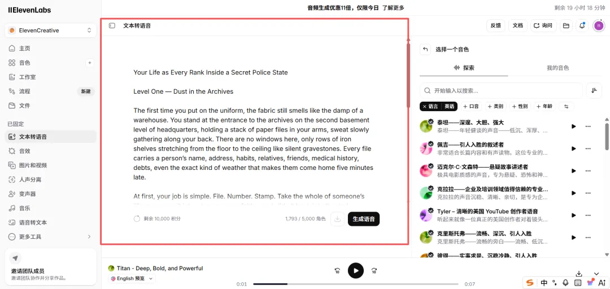Rewind 10 seconds in player
This screenshot has height=289, width=610.
(x=338, y=271)
